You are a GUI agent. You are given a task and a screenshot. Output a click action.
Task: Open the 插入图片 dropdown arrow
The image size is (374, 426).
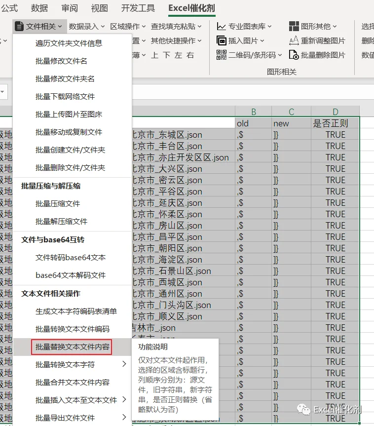pyautogui.click(x=262, y=41)
